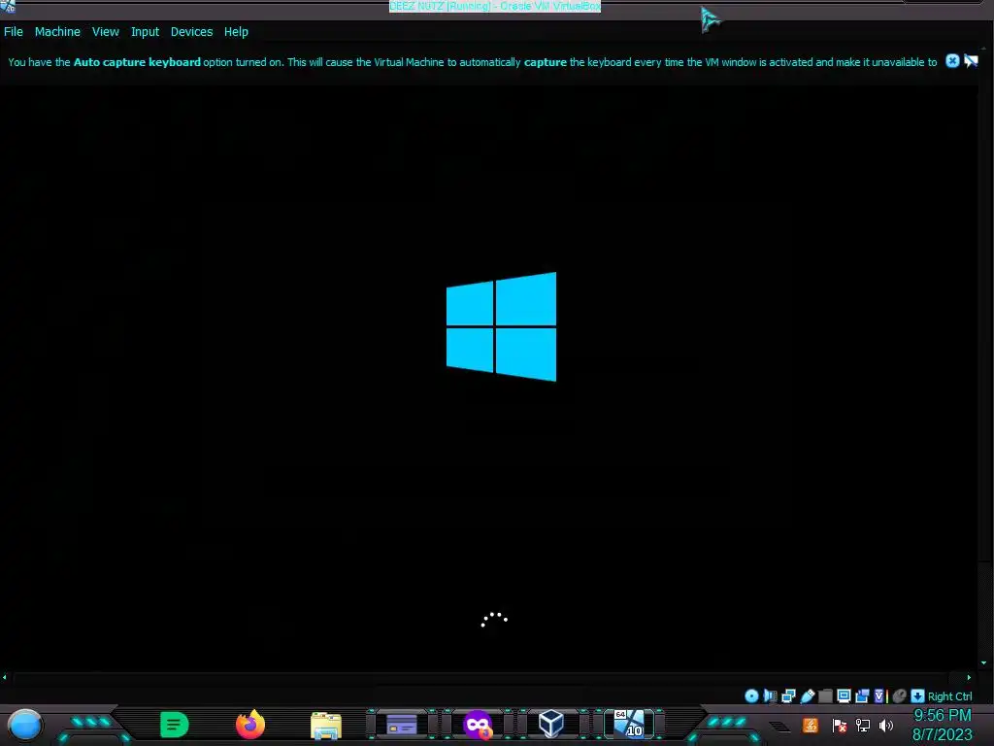994x746 pixels.
Task: Click the orange Java tray icon
Action: pyautogui.click(x=811, y=725)
